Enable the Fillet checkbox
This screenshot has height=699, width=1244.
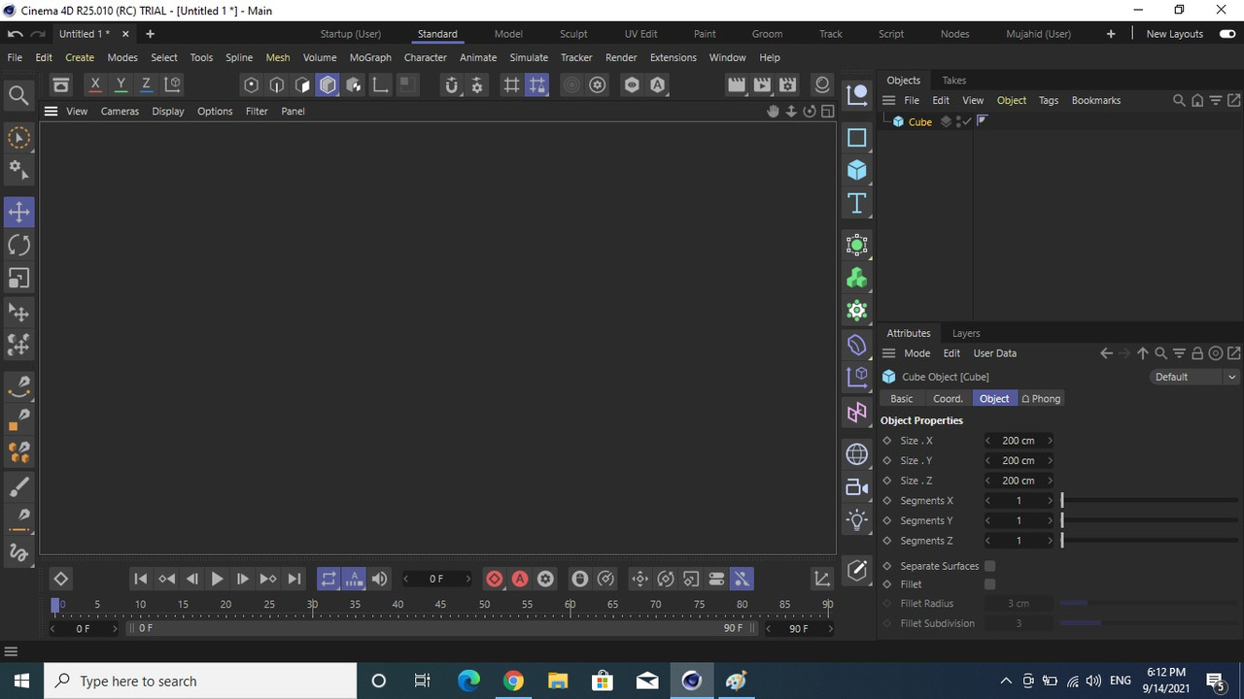[989, 584]
